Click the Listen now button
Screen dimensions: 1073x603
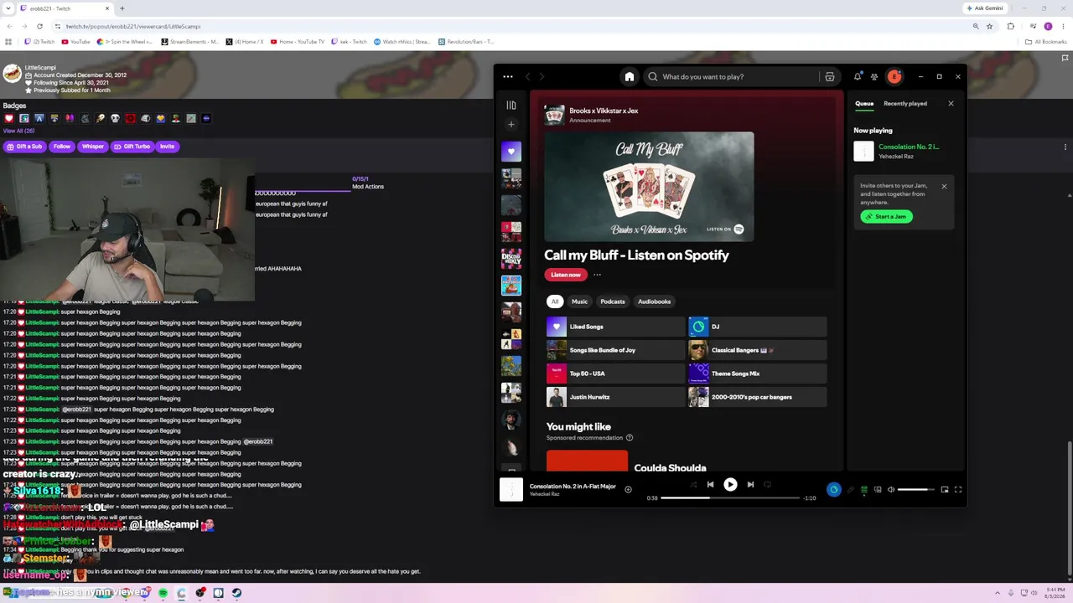(x=566, y=275)
